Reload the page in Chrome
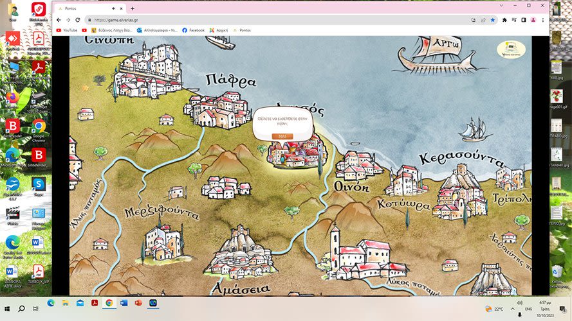The width and height of the screenshot is (572, 321). [x=78, y=20]
